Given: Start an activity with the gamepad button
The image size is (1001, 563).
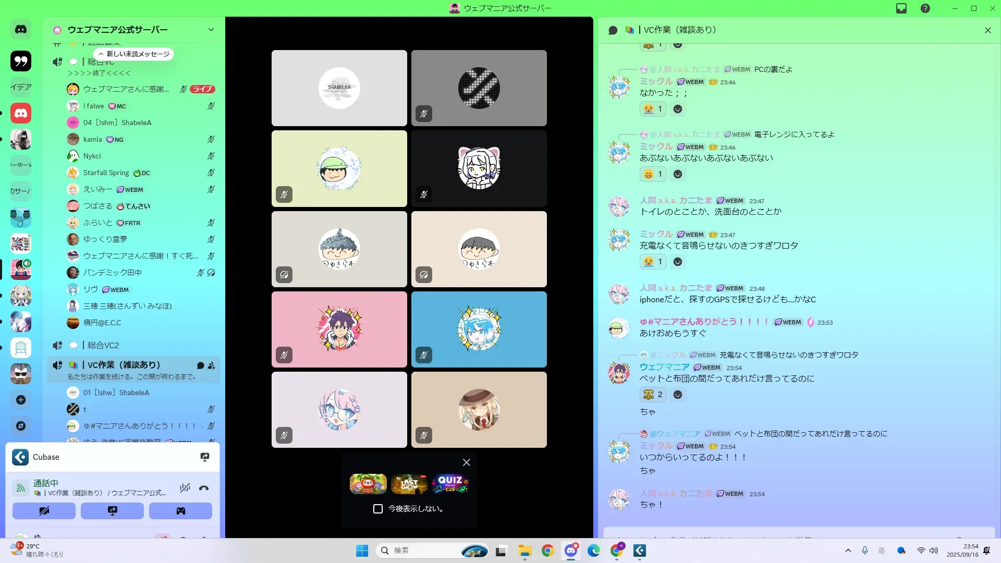Looking at the screenshot, I should pos(180,511).
